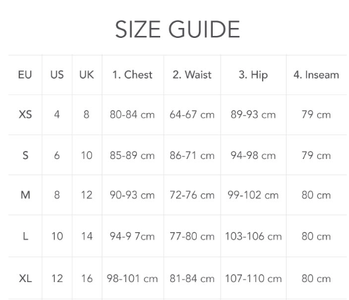The image size is (349, 300).
Task: Click the 94-9 7cm chest cell
Action: [x=132, y=236]
